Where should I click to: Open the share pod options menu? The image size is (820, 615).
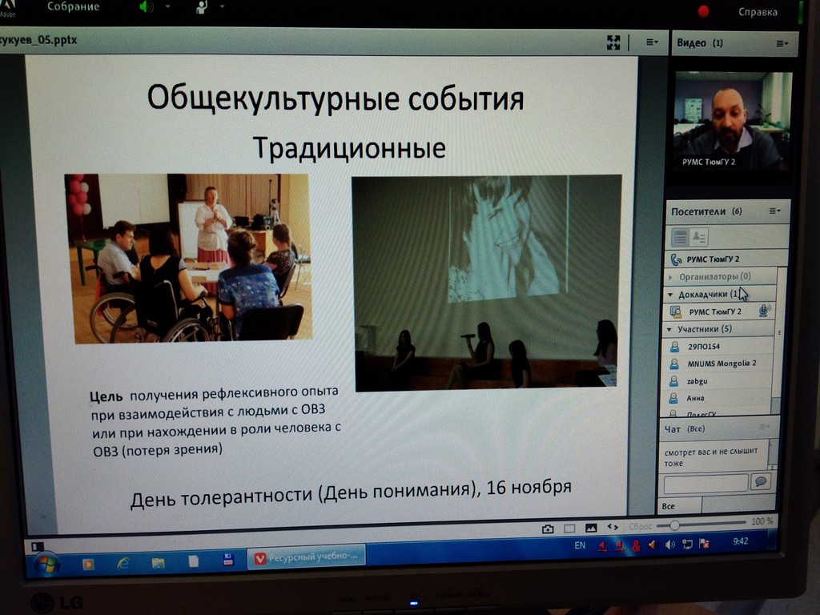click(x=652, y=42)
